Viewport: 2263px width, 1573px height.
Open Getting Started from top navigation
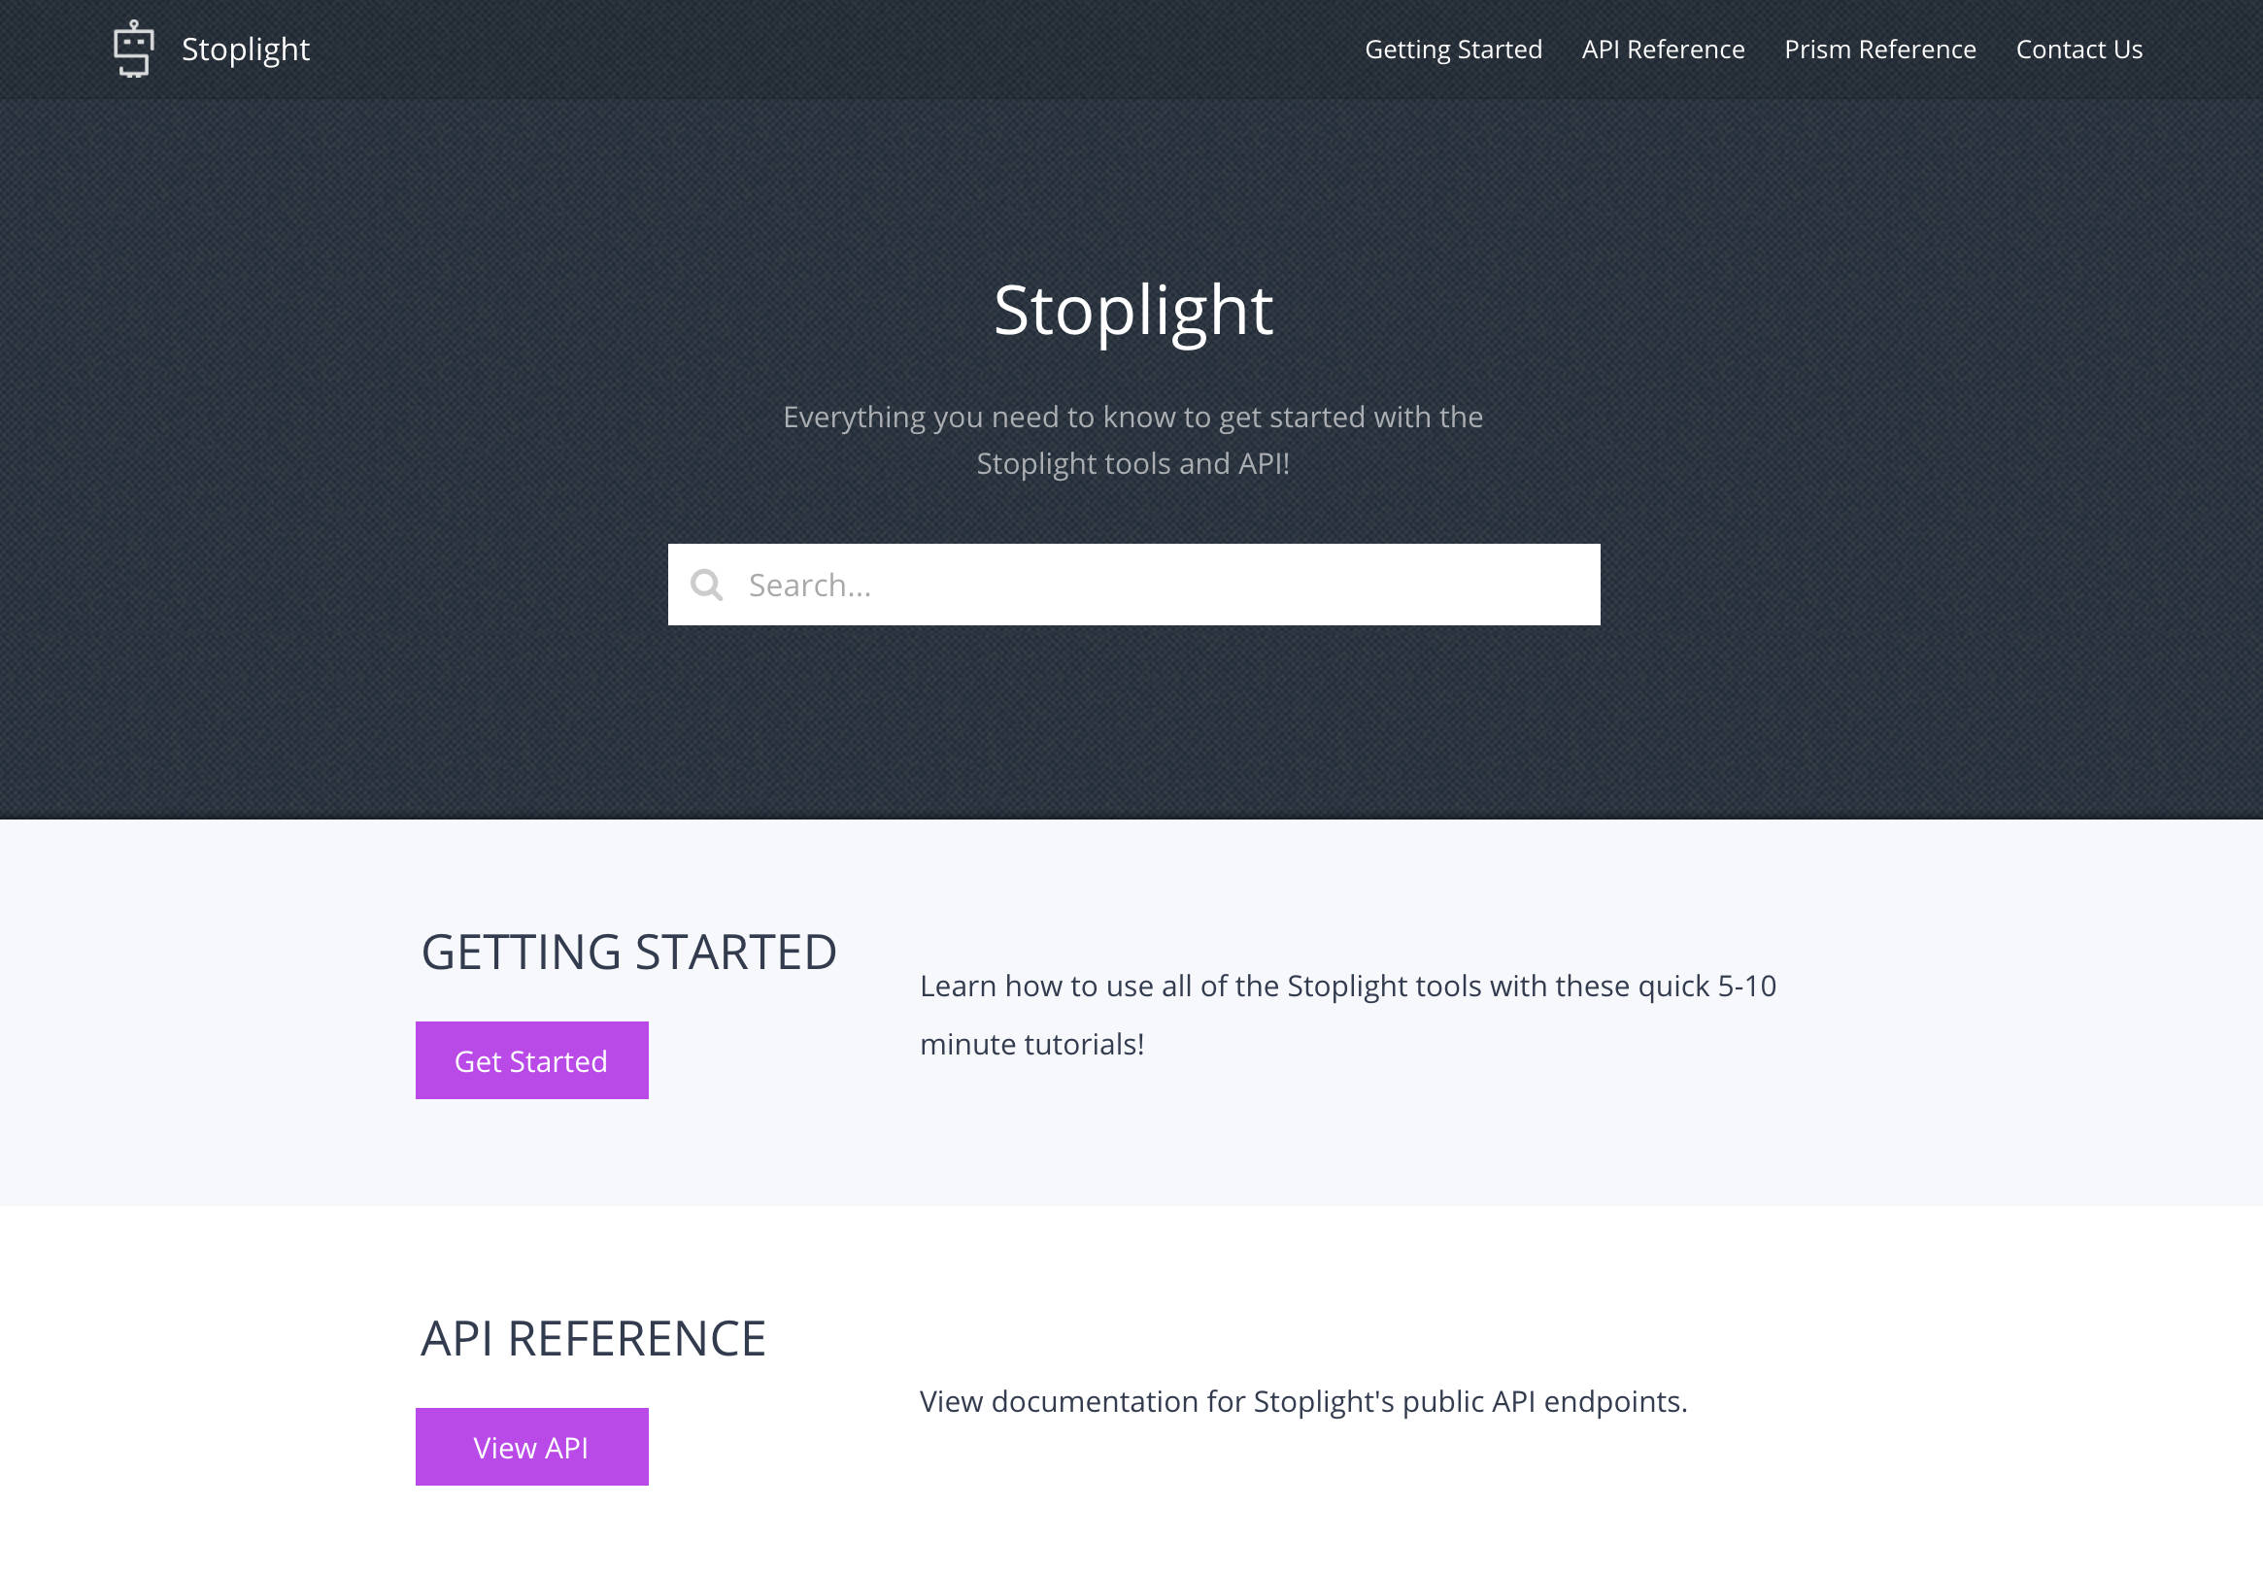pos(1453,49)
